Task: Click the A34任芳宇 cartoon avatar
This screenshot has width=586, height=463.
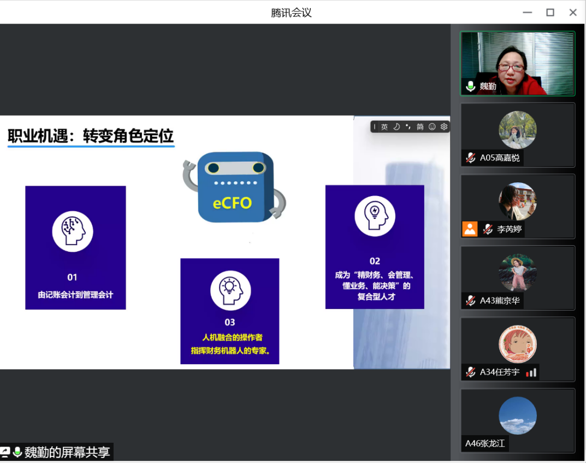Action: [x=517, y=344]
